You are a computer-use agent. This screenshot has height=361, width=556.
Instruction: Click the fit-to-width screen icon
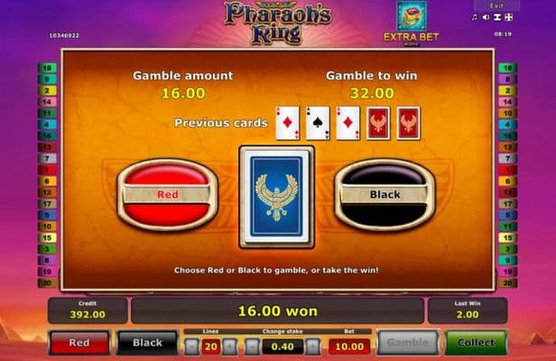pos(497,17)
